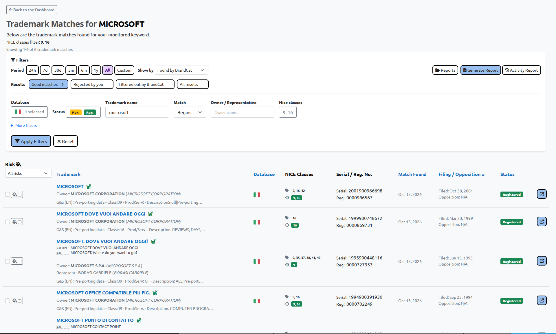
Task: Click the Reset button
Action: tap(65, 141)
